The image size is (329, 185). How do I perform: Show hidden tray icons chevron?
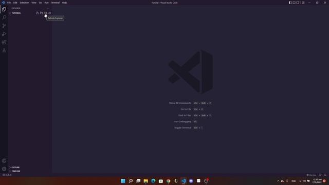pyautogui.click(x=278, y=181)
